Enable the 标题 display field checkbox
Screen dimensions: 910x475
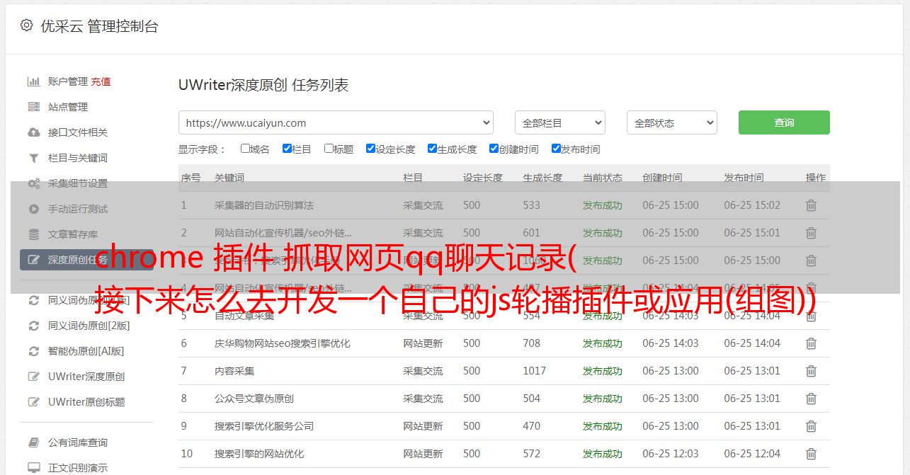pos(329,149)
